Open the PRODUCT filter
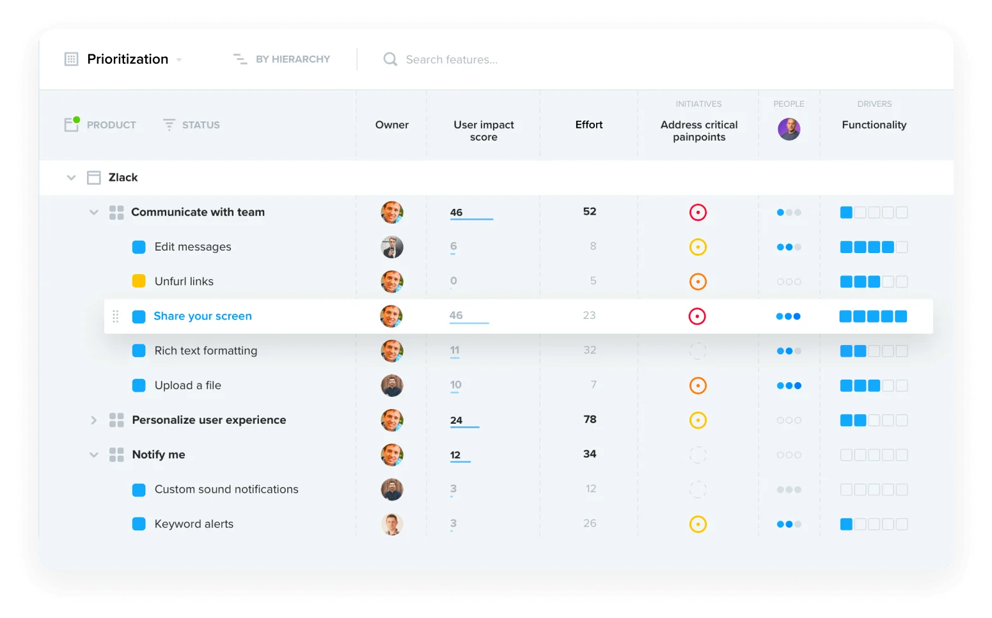 point(111,125)
